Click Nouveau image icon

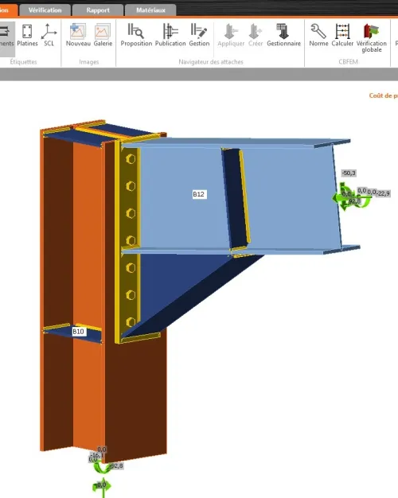click(x=78, y=36)
